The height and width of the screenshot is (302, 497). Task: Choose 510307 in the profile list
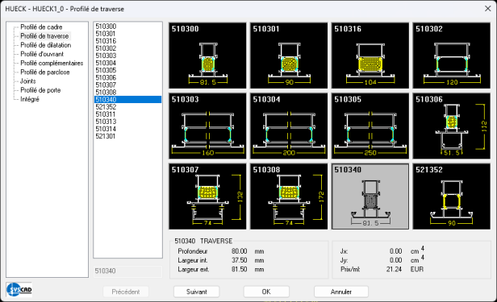coord(127,85)
